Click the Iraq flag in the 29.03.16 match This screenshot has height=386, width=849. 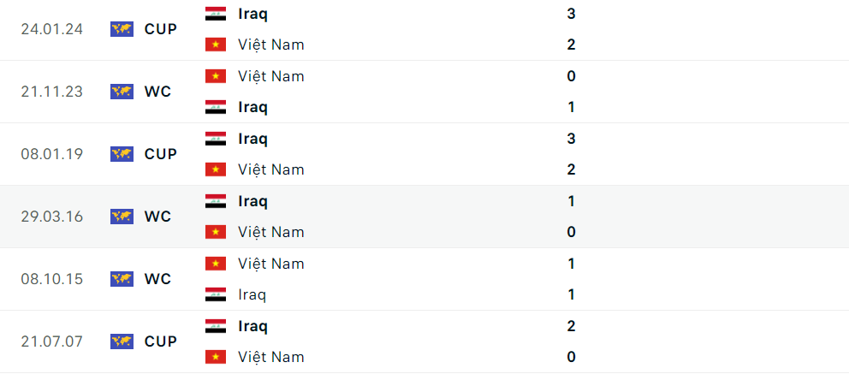click(x=216, y=201)
